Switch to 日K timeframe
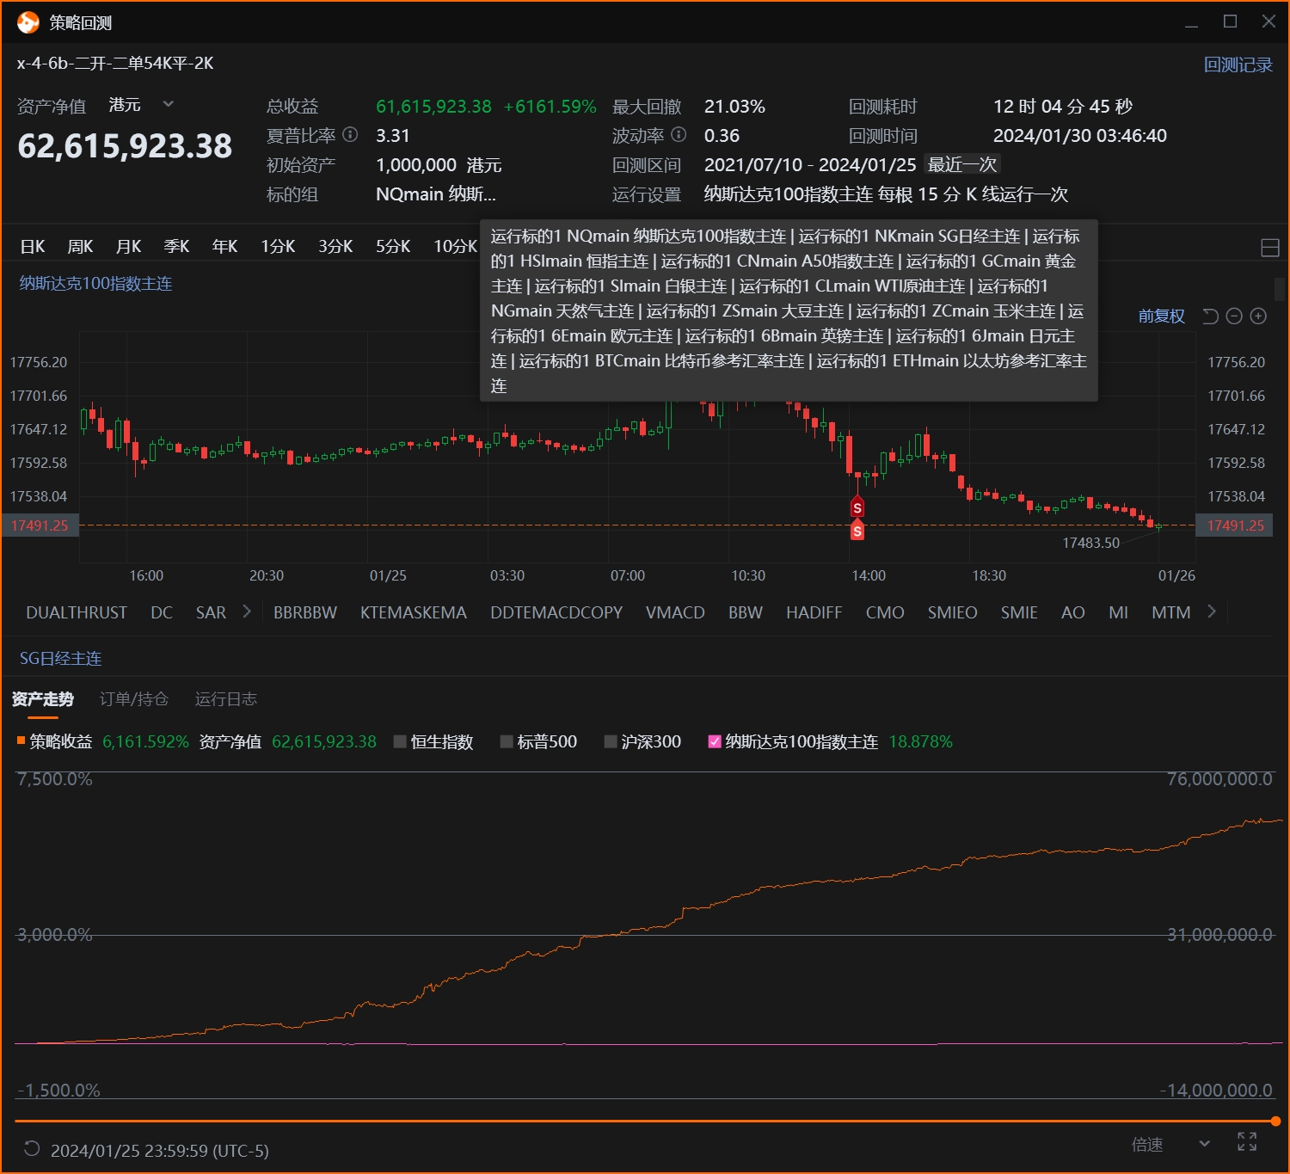1290x1174 pixels. [x=33, y=247]
